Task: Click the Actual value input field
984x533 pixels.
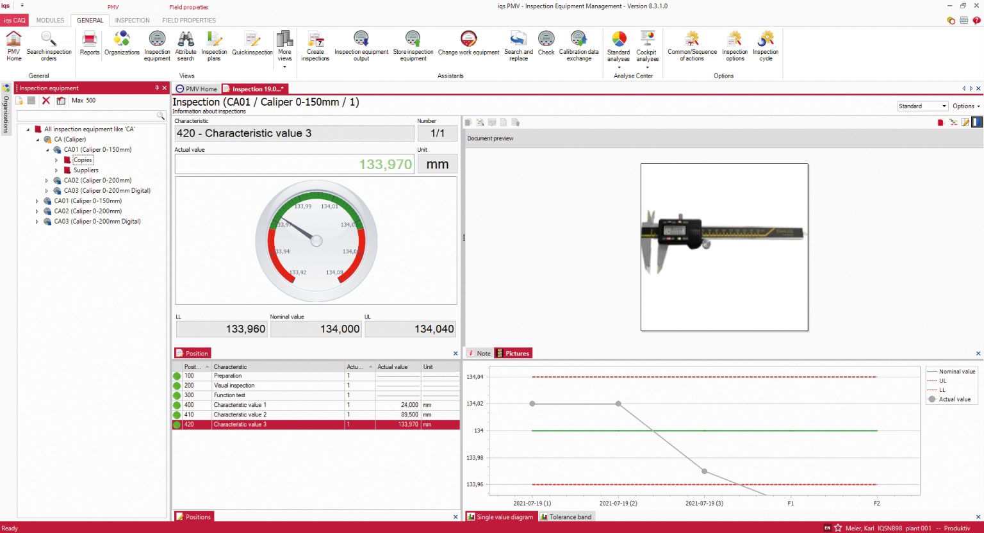Action: (295, 165)
